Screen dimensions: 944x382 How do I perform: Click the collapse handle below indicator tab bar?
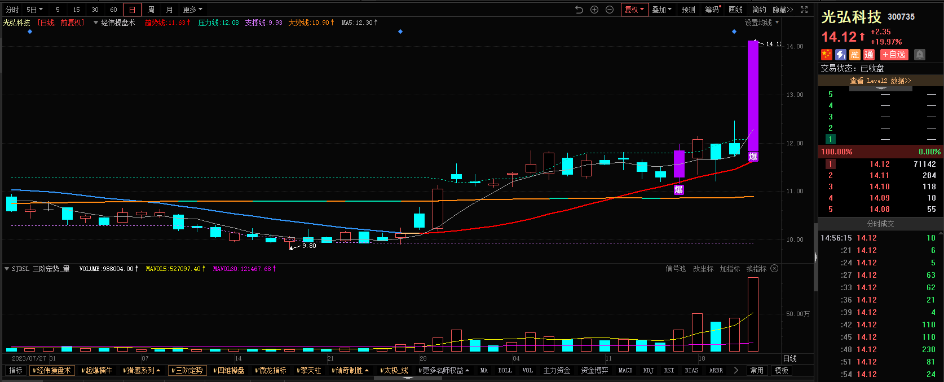[x=407, y=378]
